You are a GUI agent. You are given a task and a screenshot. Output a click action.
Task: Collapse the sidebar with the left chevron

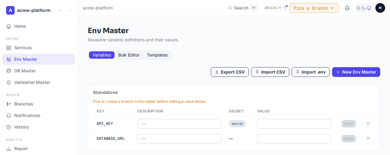tap(70, 10)
